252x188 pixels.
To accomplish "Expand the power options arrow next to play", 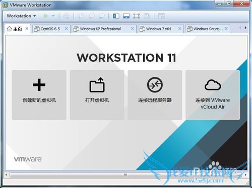I will coord(53,16).
